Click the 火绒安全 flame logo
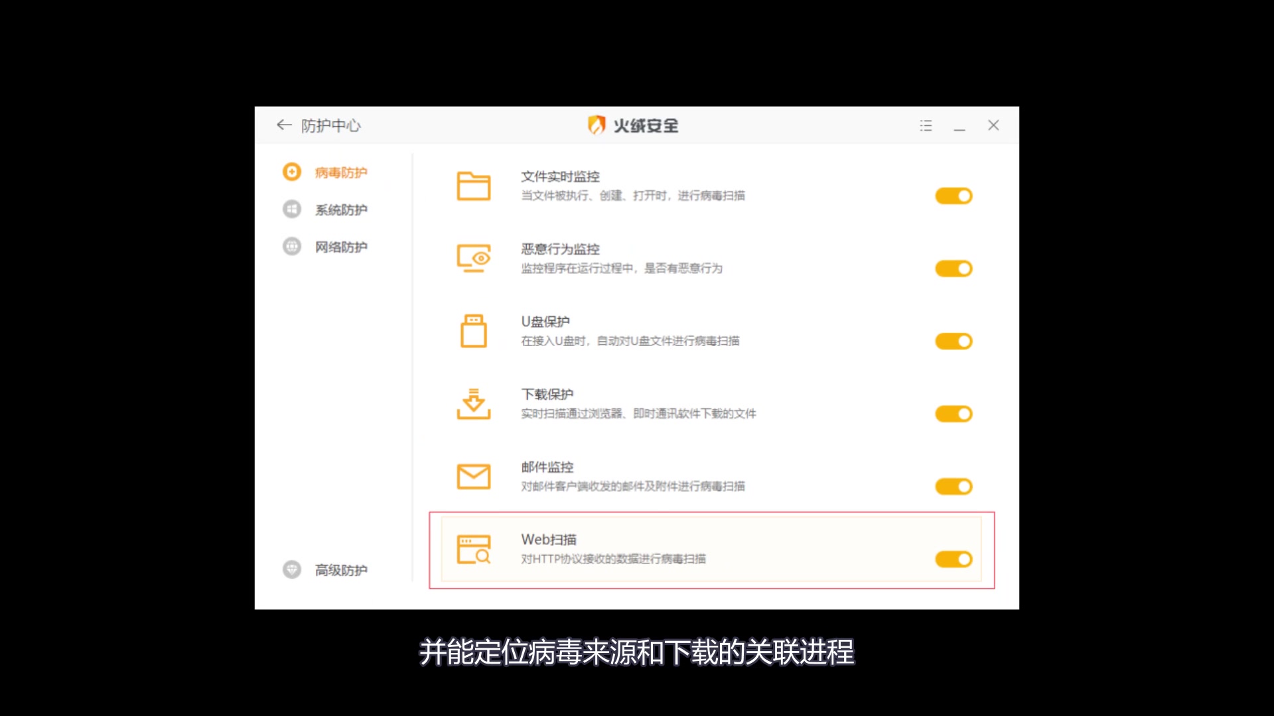Viewport: 1274px width, 716px height. click(597, 125)
